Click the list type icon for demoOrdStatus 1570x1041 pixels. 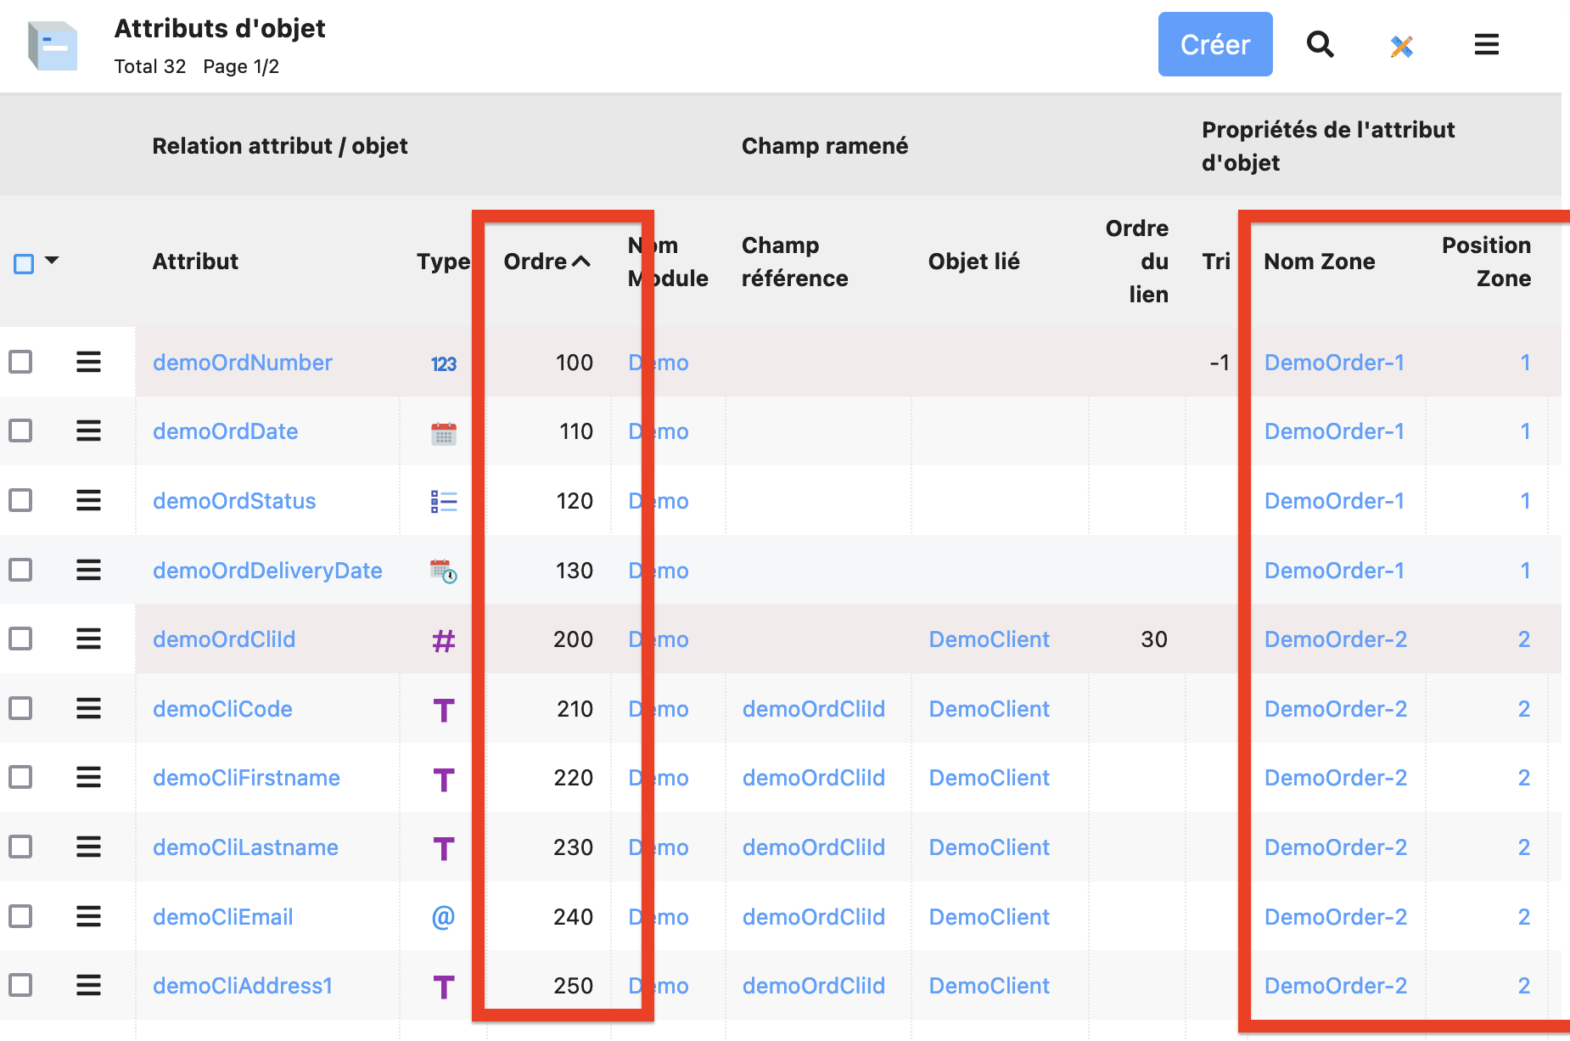click(444, 502)
